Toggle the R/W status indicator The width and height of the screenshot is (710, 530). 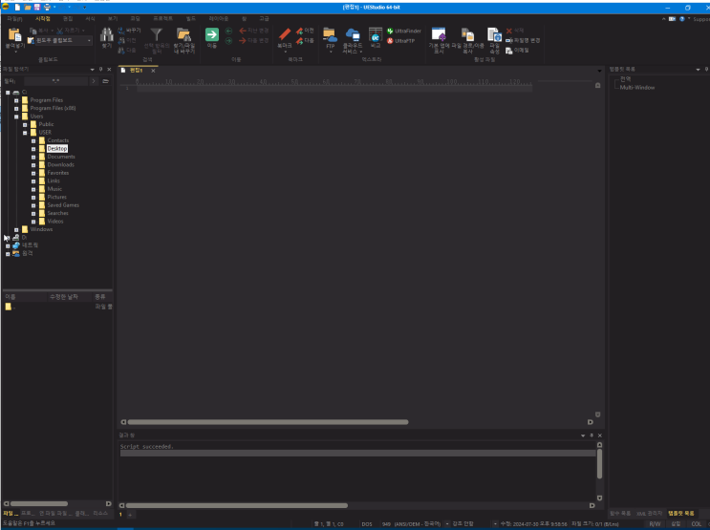pos(655,523)
